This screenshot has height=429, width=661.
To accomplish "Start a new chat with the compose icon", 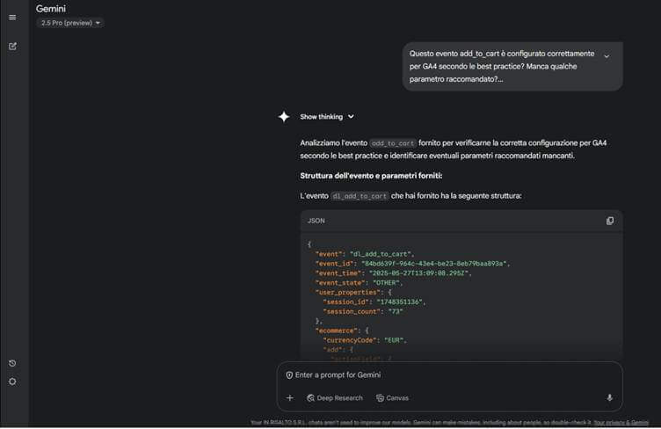I will point(12,46).
